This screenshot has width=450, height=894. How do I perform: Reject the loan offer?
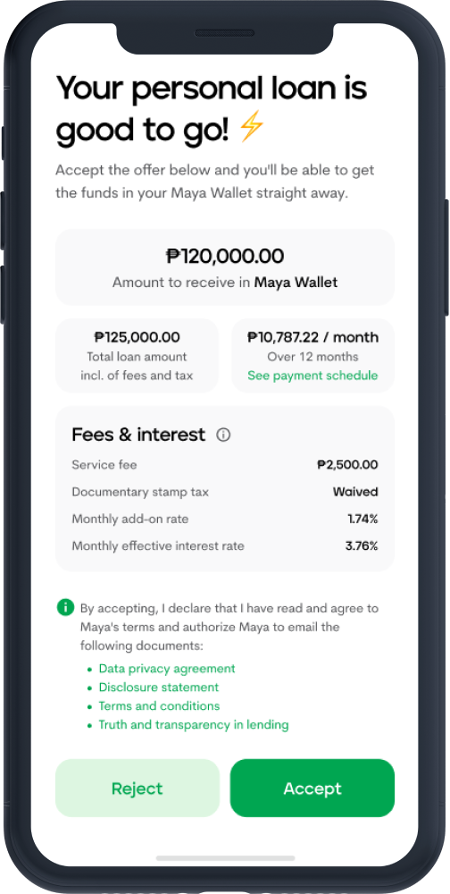137,788
